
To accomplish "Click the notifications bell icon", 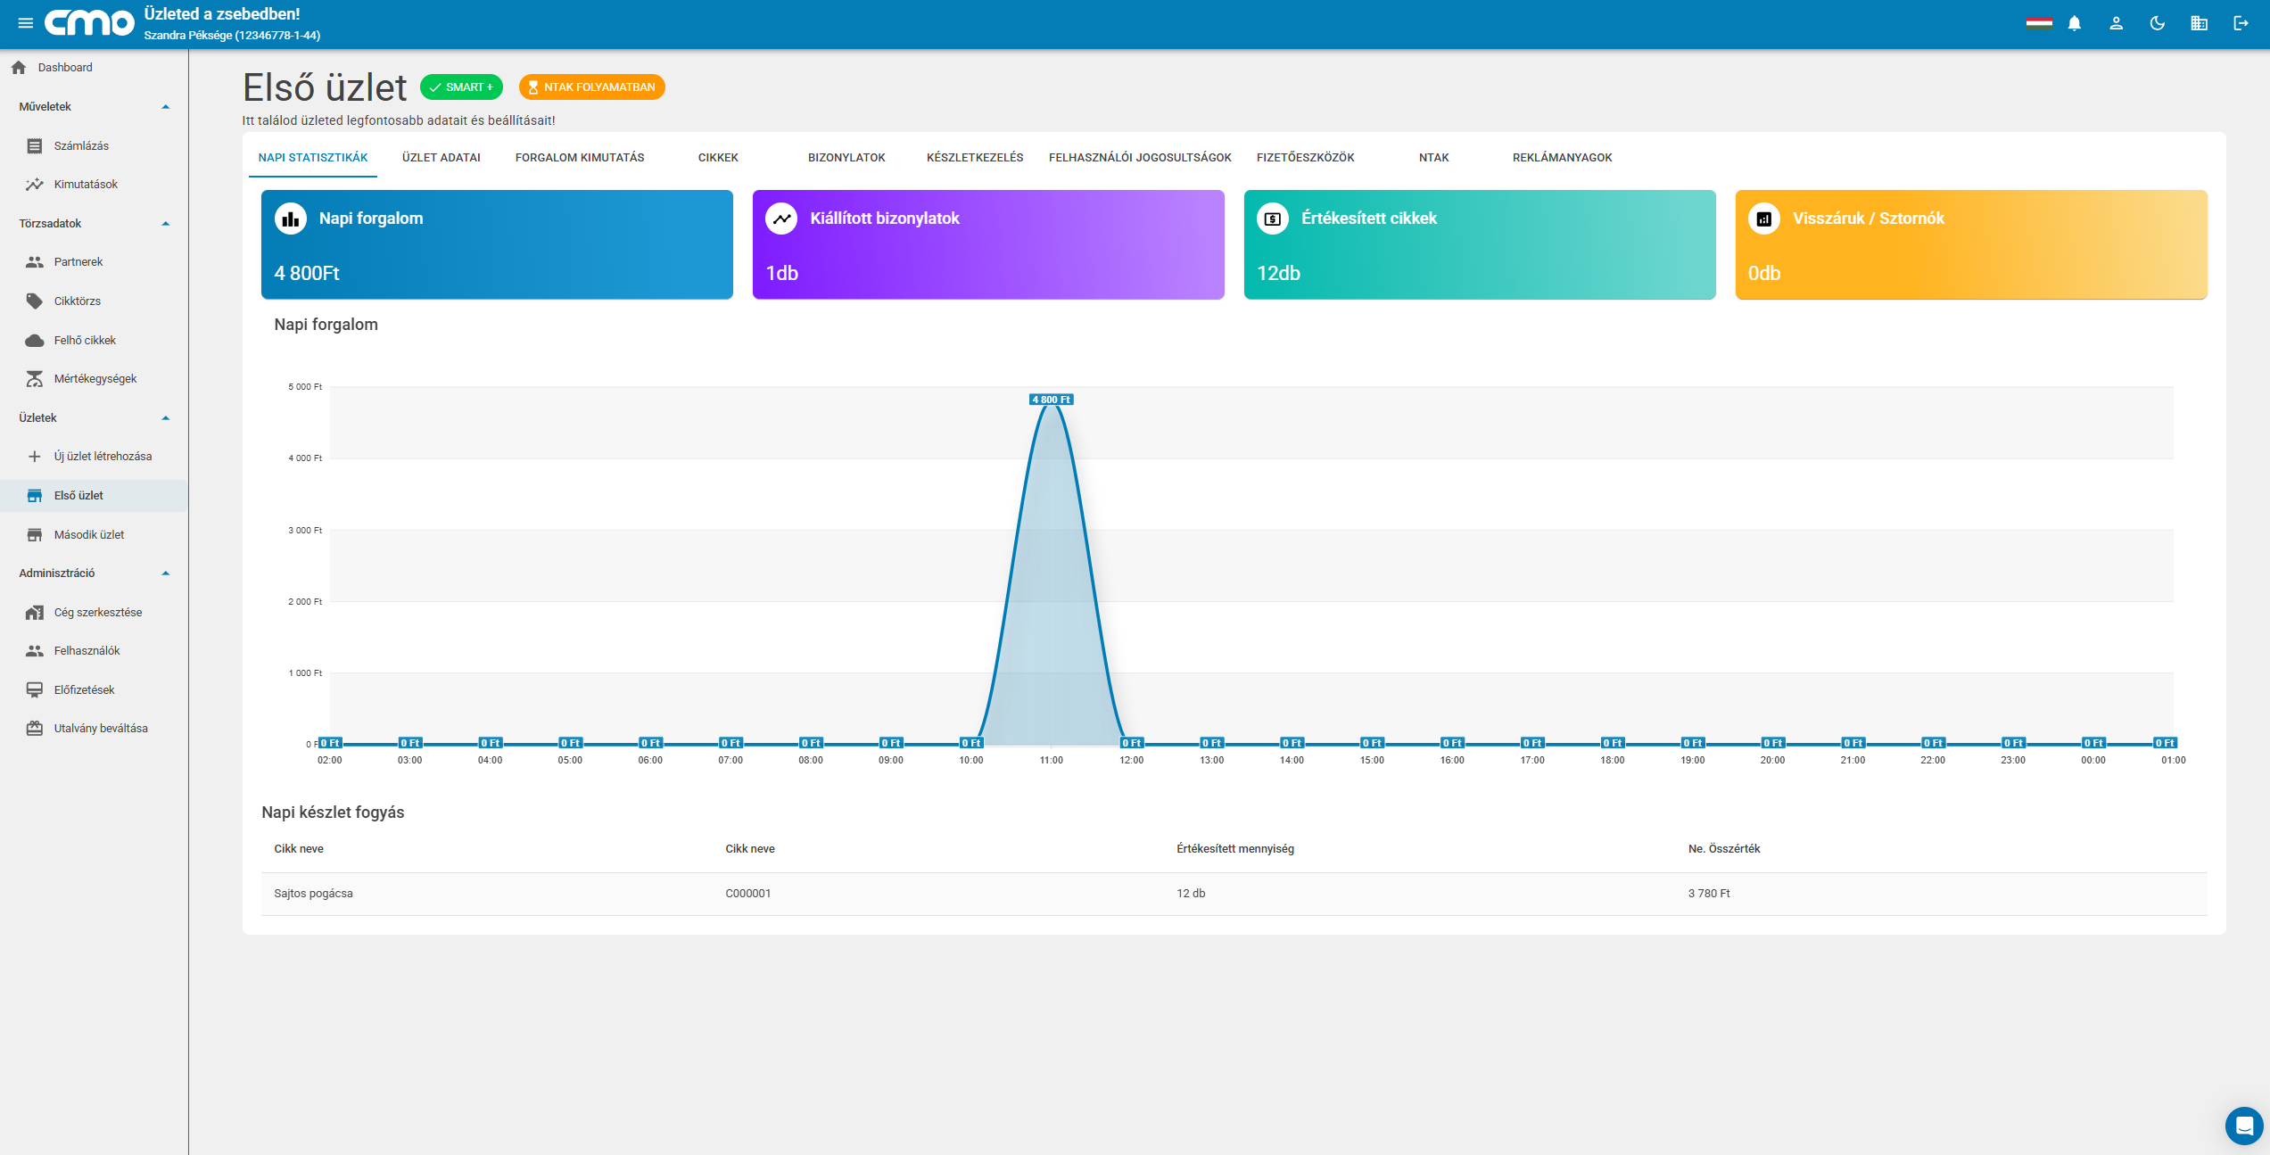I will pos(2075,23).
